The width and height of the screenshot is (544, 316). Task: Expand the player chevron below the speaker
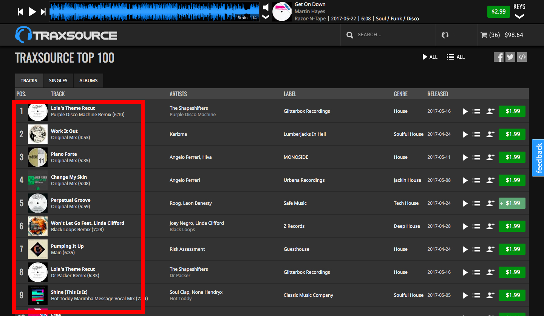(x=266, y=17)
